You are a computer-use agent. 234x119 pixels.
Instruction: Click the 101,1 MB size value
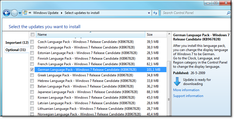[153, 70]
